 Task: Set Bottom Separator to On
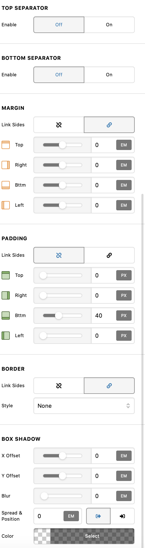pos(109,75)
